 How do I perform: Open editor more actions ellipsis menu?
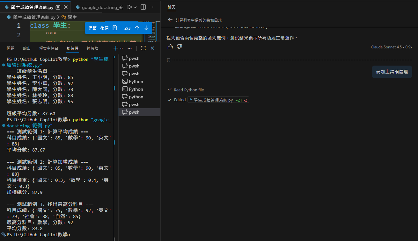pyautogui.click(x=152, y=7)
